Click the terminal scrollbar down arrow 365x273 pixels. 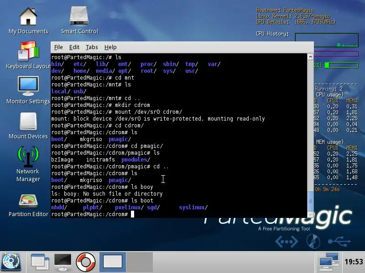[310, 214]
